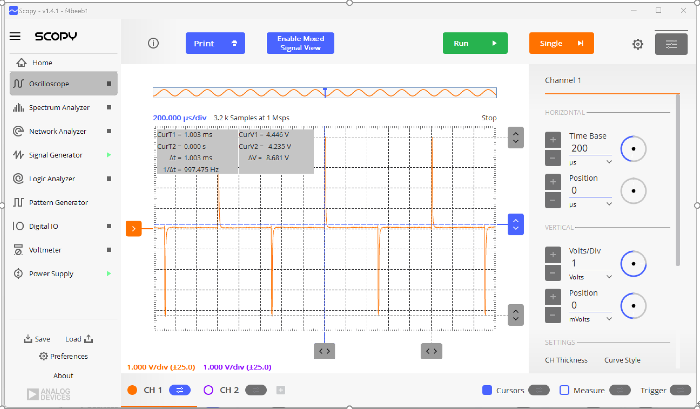700x409 pixels.
Task: Decrease horizontal Position with minus button
Action: 553,200
